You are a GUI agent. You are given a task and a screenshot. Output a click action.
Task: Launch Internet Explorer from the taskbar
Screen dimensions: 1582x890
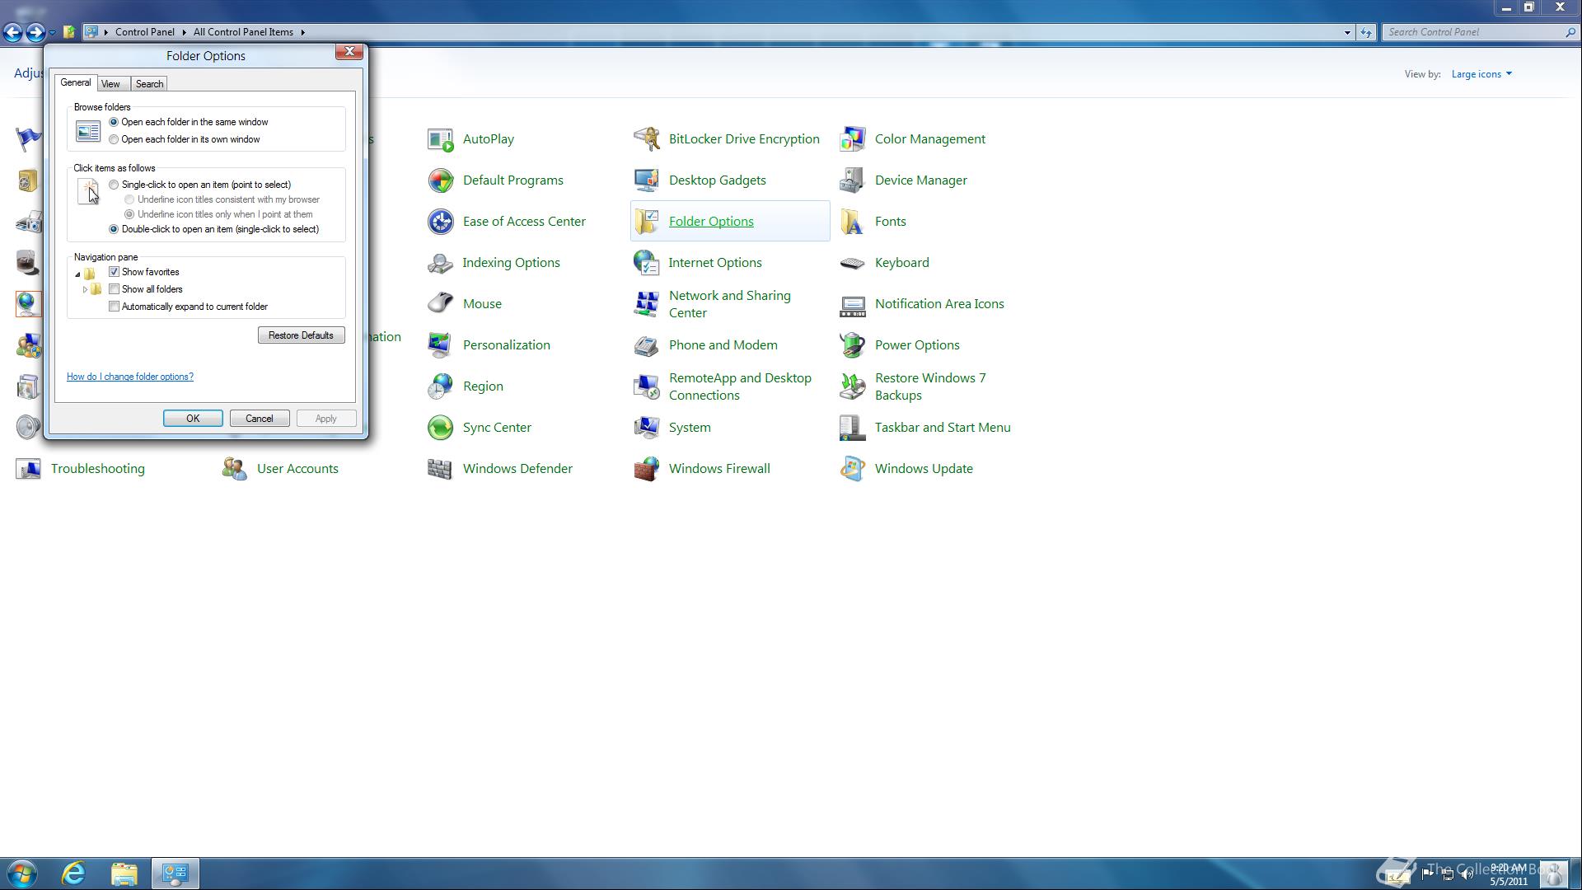tap(73, 874)
